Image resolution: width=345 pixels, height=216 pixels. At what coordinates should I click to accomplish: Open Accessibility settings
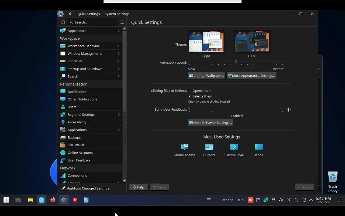(90, 122)
